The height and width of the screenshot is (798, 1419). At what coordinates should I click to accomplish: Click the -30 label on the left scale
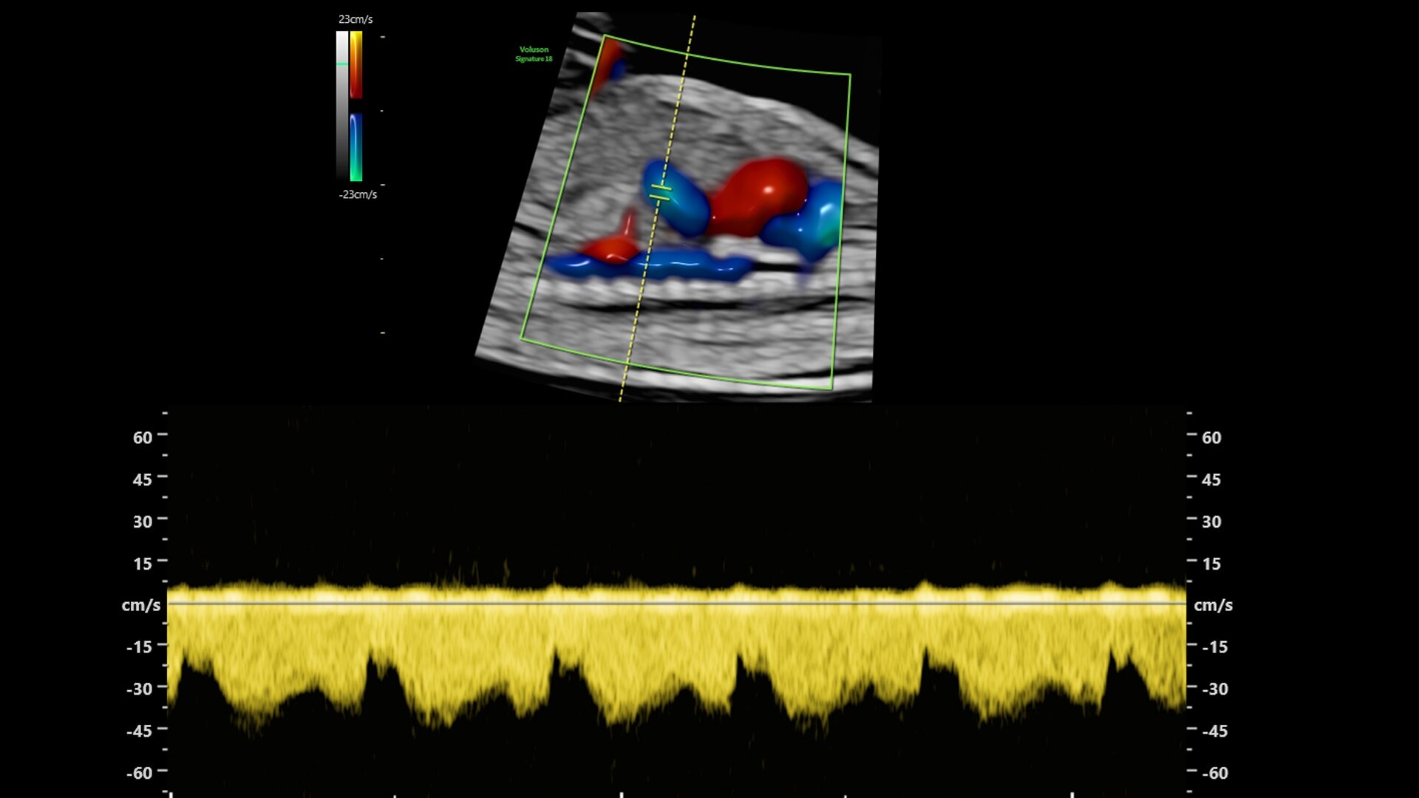[x=139, y=689]
